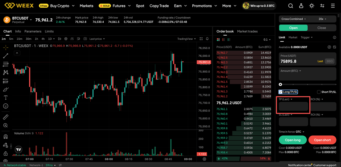Select the trend line drawing tool
This screenshot has height=167, width=341.
6,56
